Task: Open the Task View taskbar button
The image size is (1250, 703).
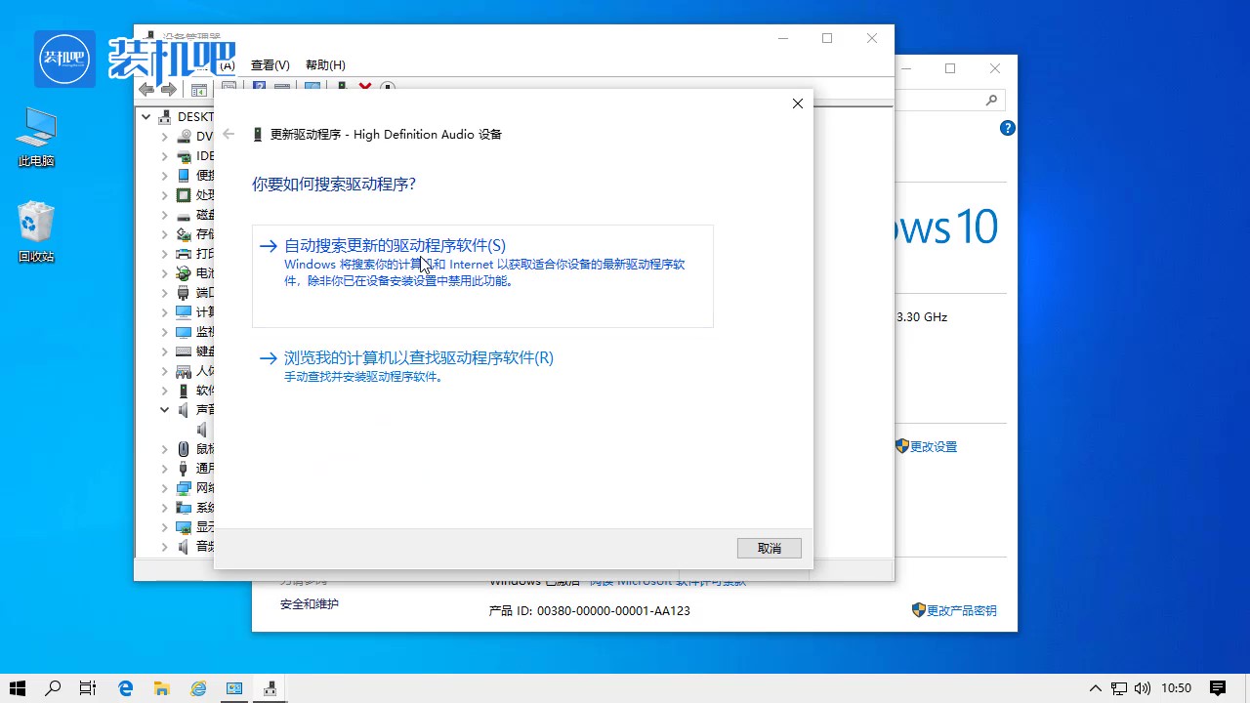Action: [x=88, y=688]
